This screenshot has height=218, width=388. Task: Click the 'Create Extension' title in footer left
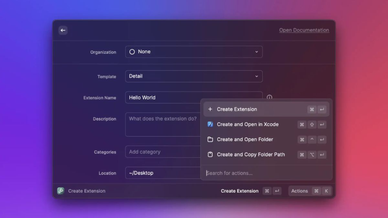(x=87, y=191)
